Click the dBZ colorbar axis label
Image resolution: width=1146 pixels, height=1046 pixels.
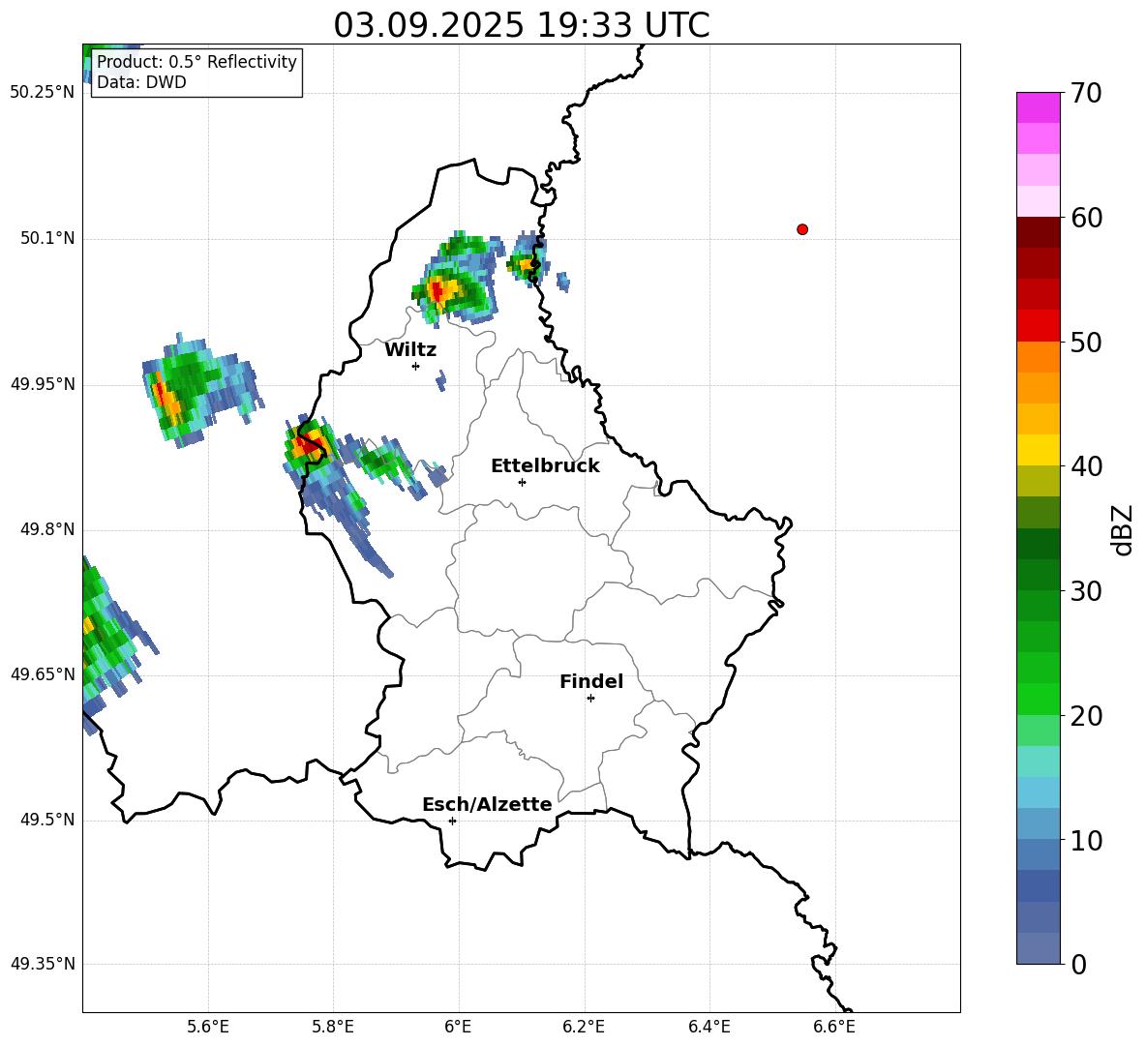coord(1124,529)
